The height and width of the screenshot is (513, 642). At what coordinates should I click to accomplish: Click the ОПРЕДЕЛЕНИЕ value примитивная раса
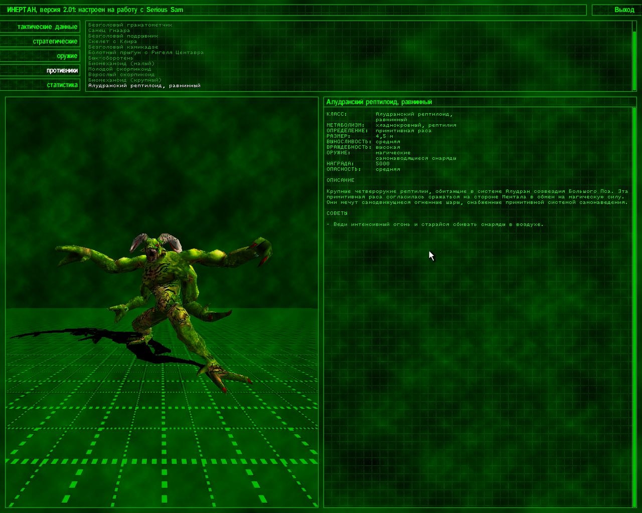[x=404, y=130]
